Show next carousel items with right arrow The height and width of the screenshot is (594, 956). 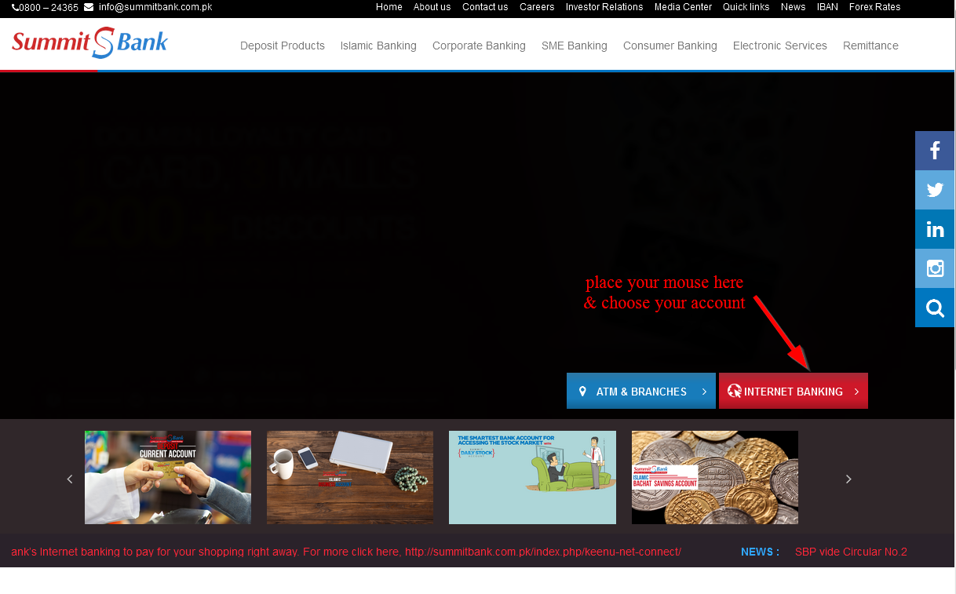click(848, 479)
